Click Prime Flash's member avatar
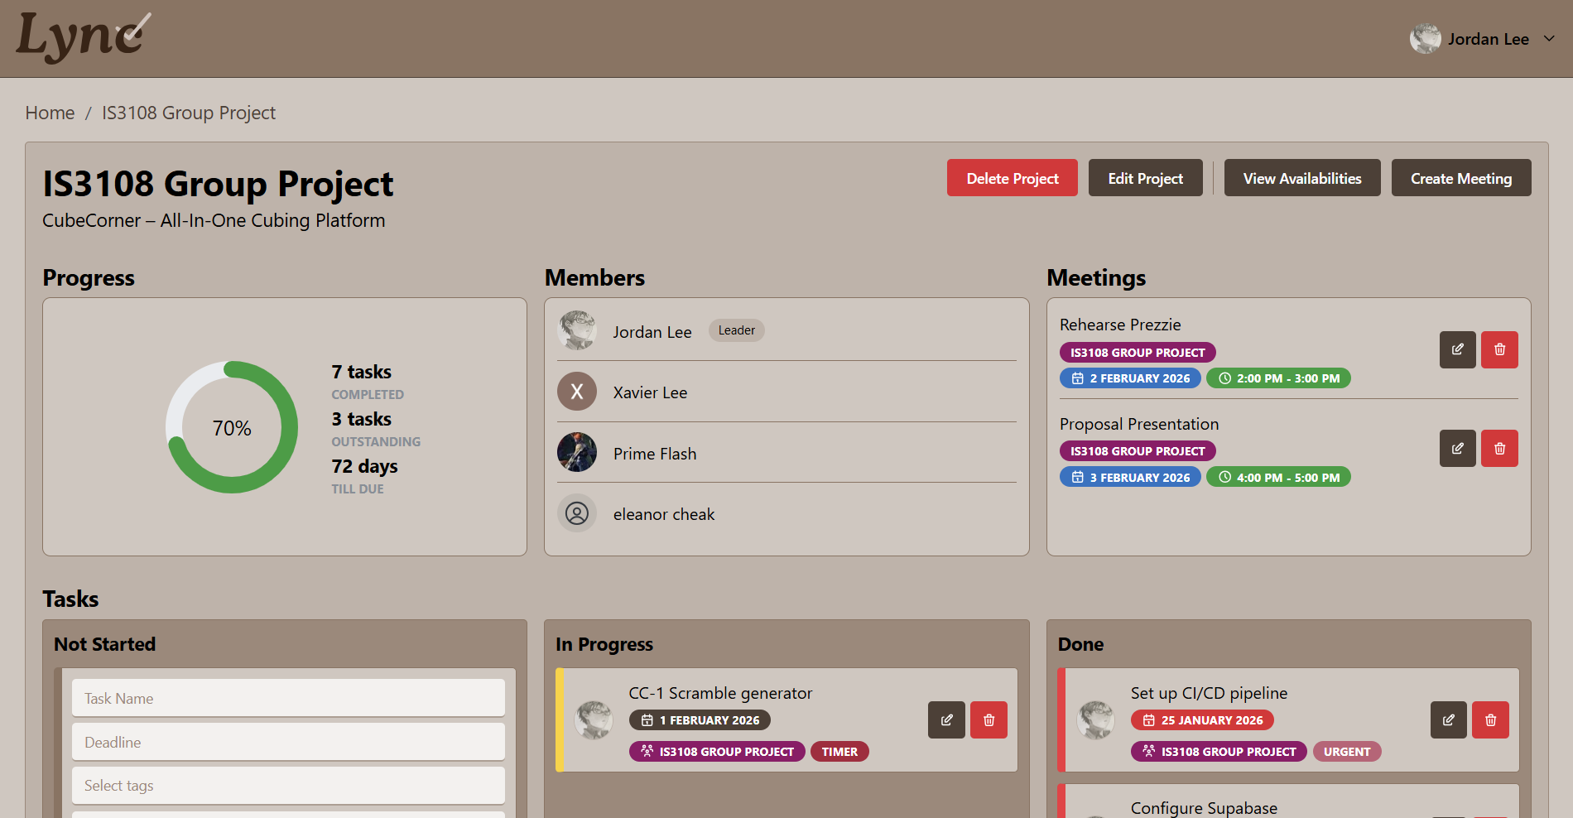The height and width of the screenshot is (818, 1573). click(x=577, y=453)
